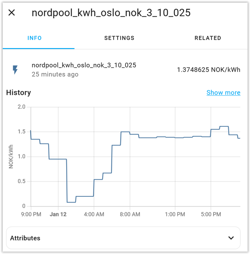This screenshot has width=250, height=254.
Task: Click the Jan 12 date marker on chart
Action: coord(59,214)
